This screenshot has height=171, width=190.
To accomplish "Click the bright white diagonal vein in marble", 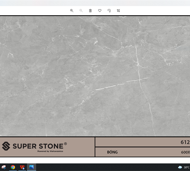I will point(122,84).
